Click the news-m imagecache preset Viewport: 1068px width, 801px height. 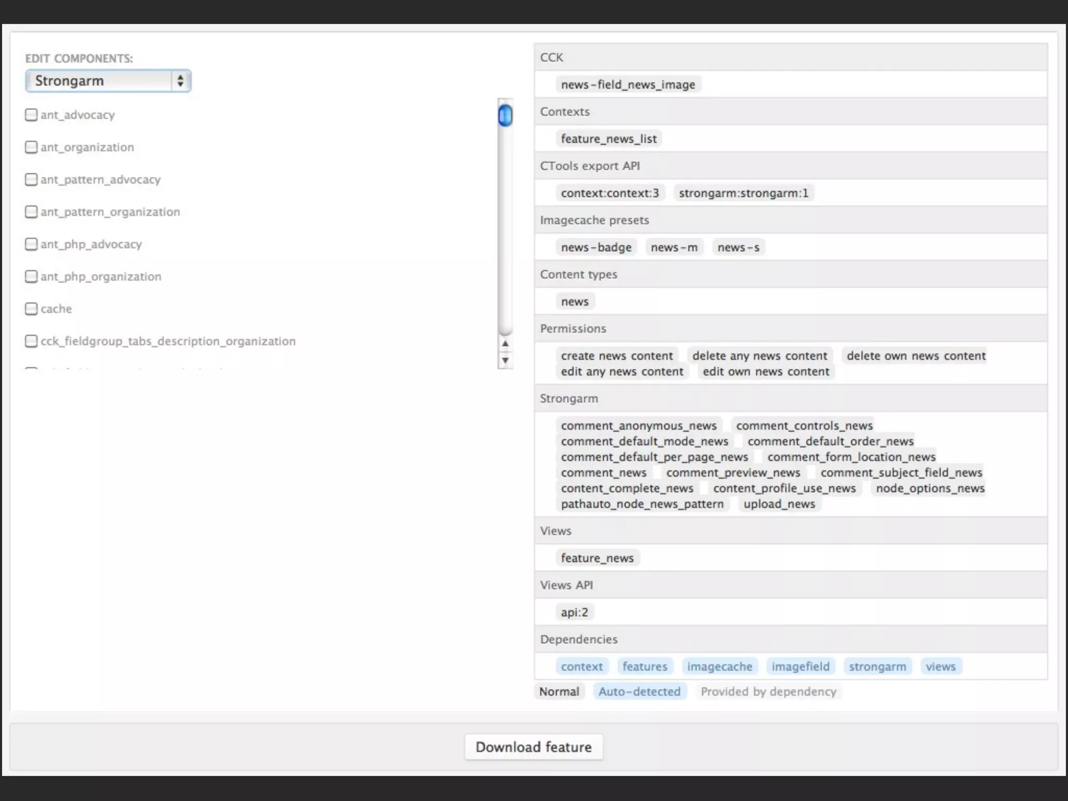click(674, 247)
